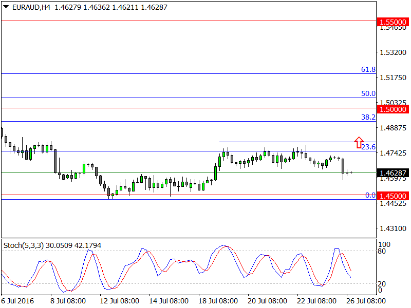The image size is (411, 308).
Task: Click the 0.0 Fibonacci level label
Action: [370, 195]
